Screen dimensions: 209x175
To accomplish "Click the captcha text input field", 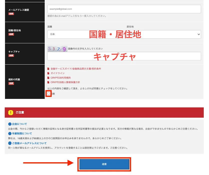I will [124, 56].
